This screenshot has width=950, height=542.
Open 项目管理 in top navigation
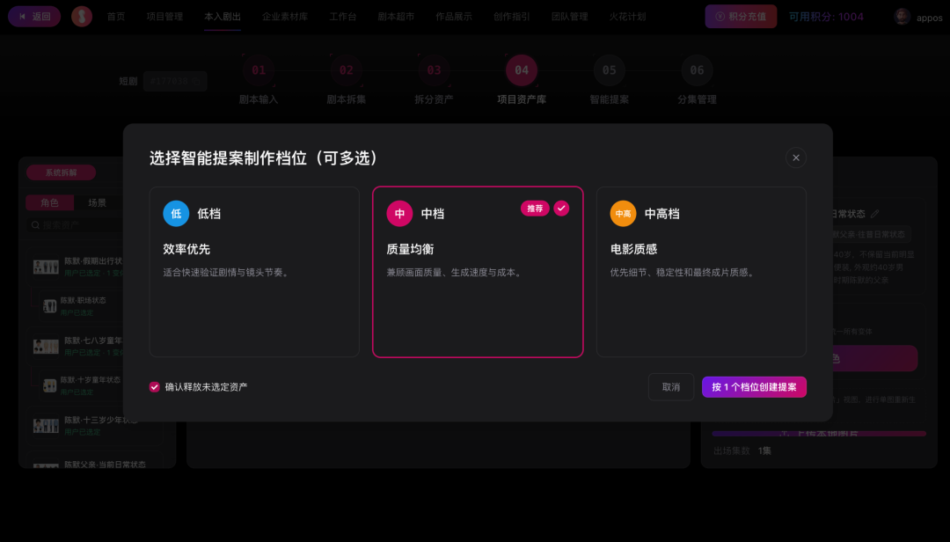coord(164,17)
